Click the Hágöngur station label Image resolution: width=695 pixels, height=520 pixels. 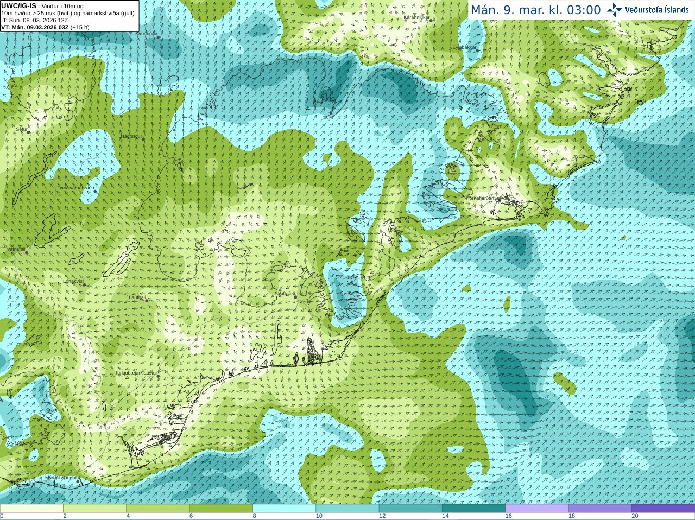tap(131, 136)
